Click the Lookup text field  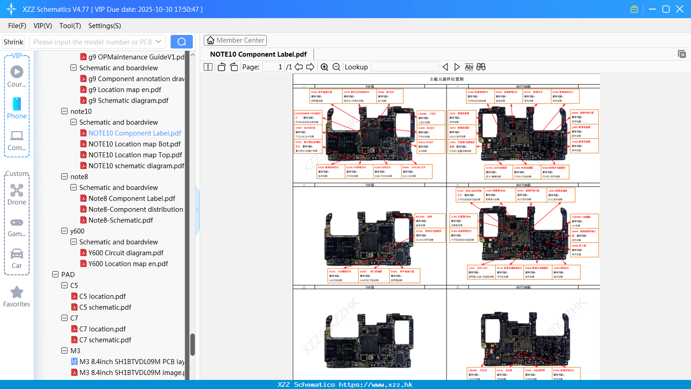point(405,67)
